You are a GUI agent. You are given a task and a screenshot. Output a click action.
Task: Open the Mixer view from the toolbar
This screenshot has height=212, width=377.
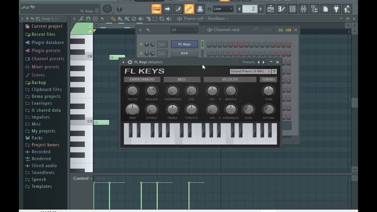(303, 9)
